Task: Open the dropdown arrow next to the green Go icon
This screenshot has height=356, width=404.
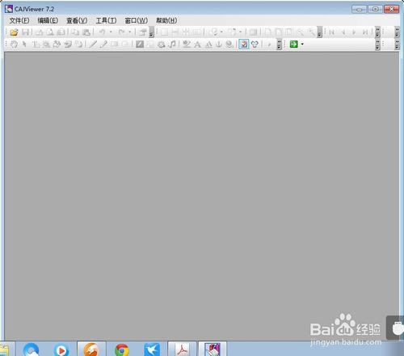Action: tap(302, 44)
